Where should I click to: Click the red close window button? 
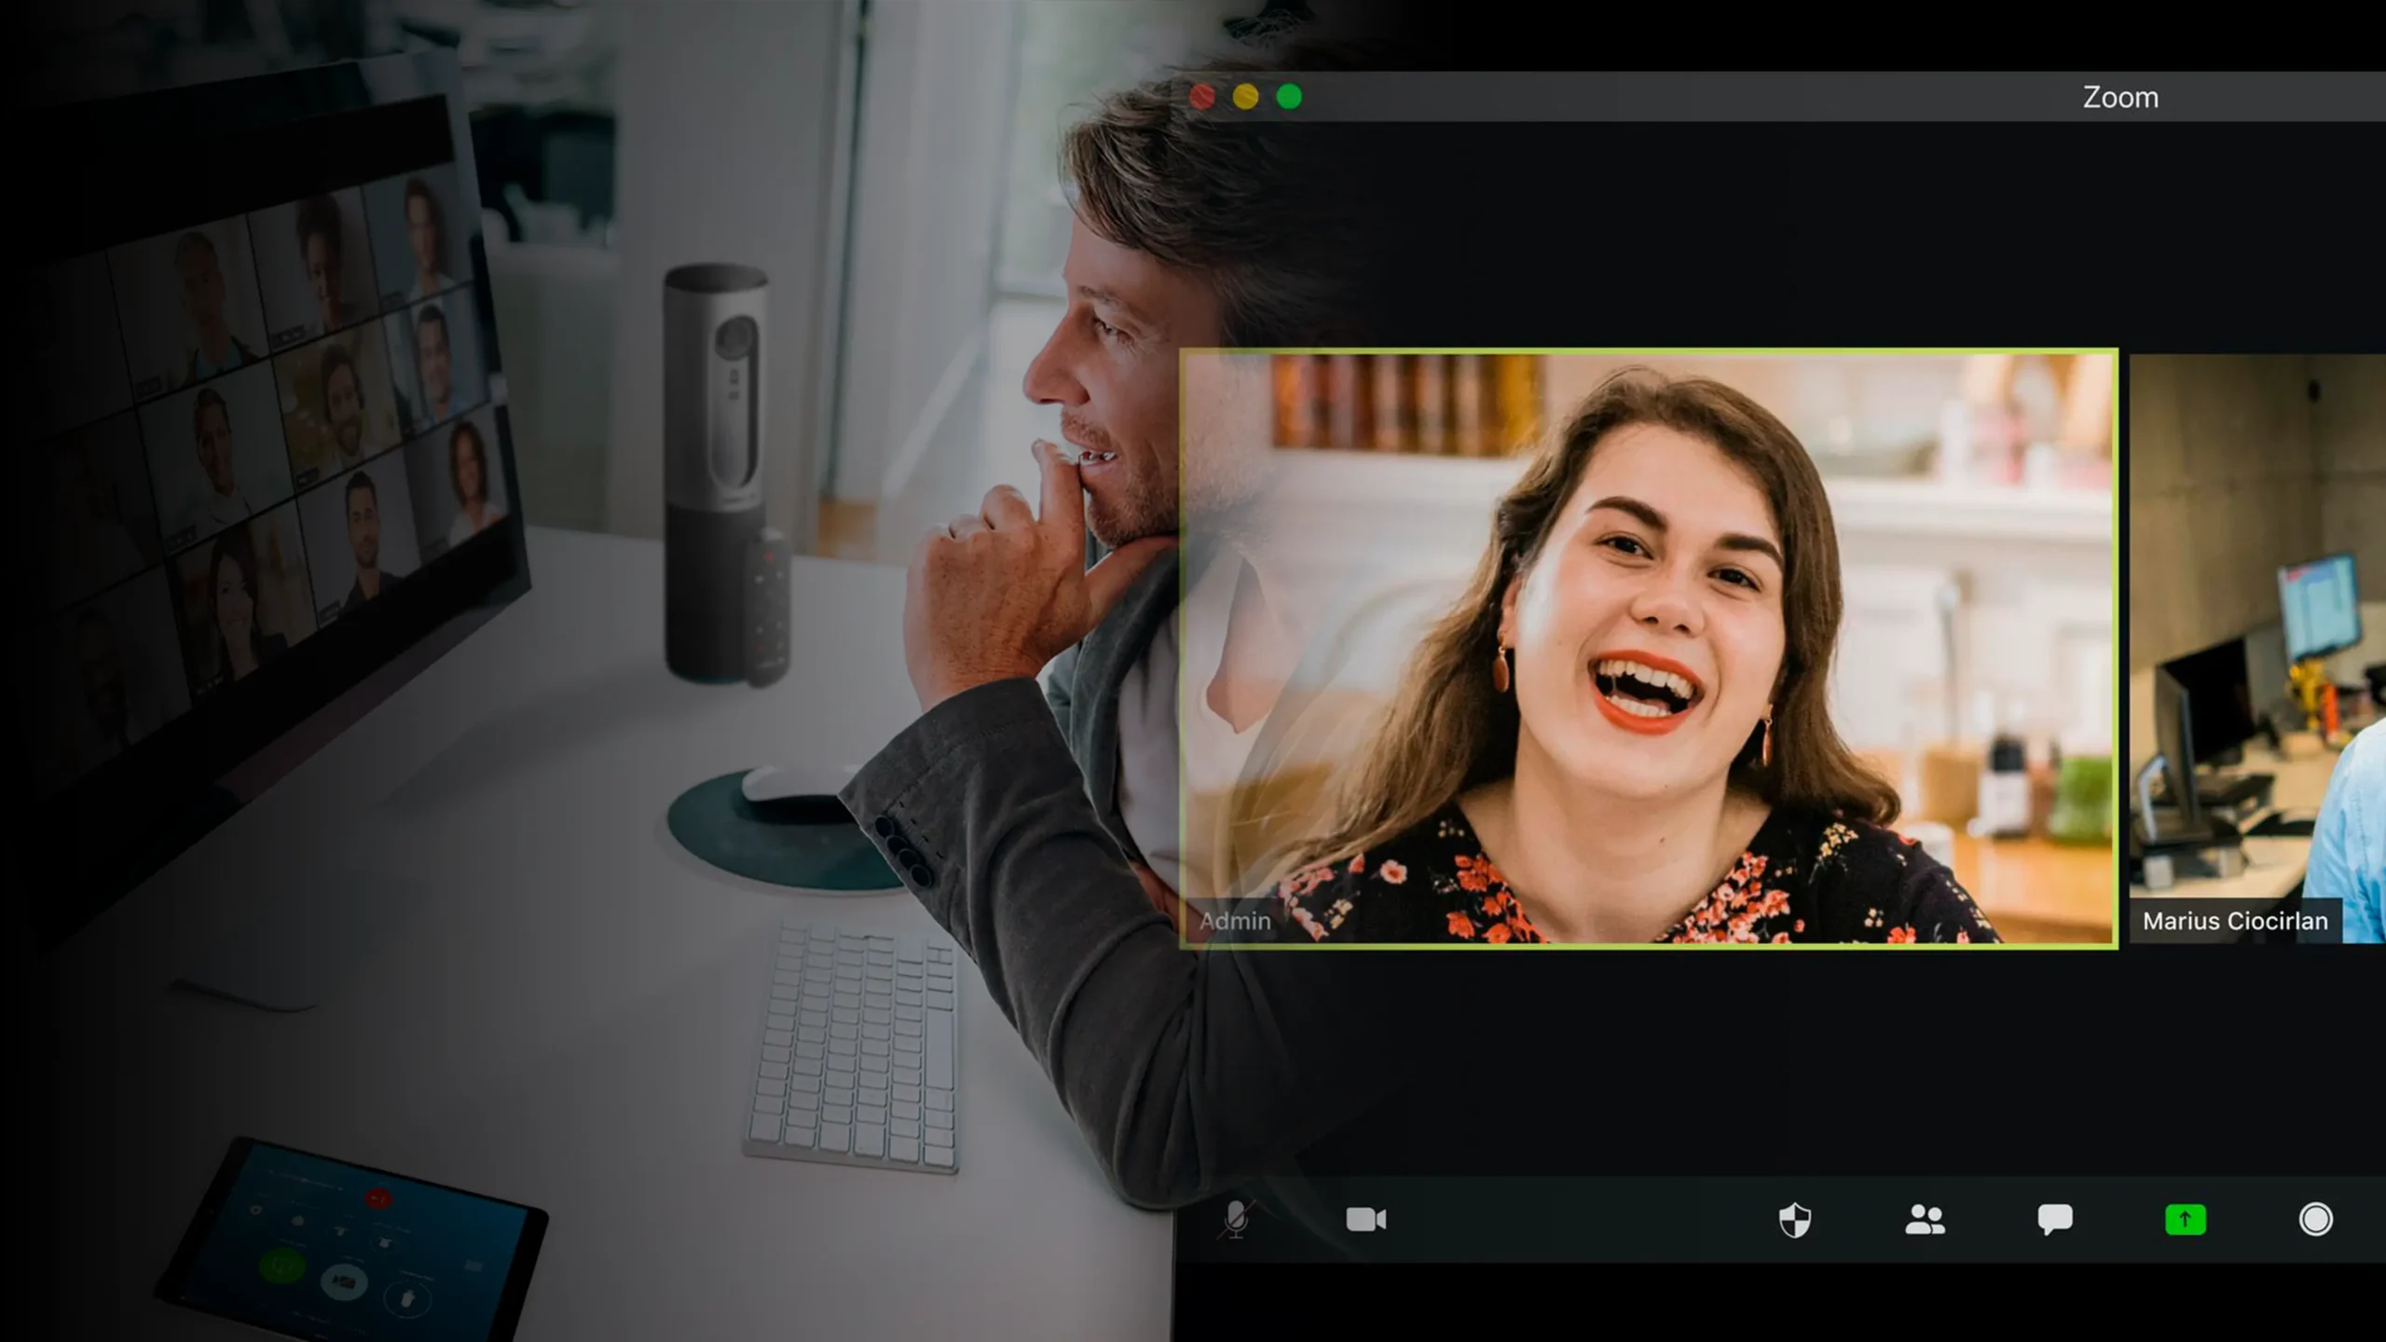pyautogui.click(x=1202, y=97)
